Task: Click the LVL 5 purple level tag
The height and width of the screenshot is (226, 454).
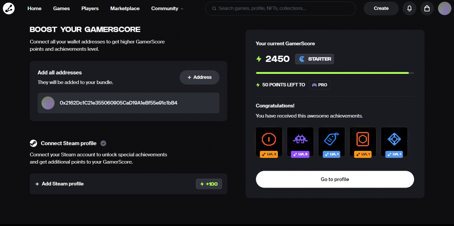Action: (x=300, y=154)
